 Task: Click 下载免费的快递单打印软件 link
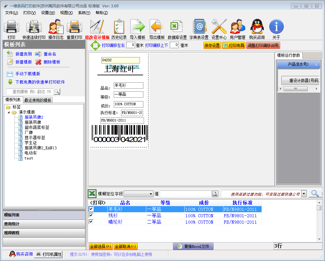tap(40, 82)
